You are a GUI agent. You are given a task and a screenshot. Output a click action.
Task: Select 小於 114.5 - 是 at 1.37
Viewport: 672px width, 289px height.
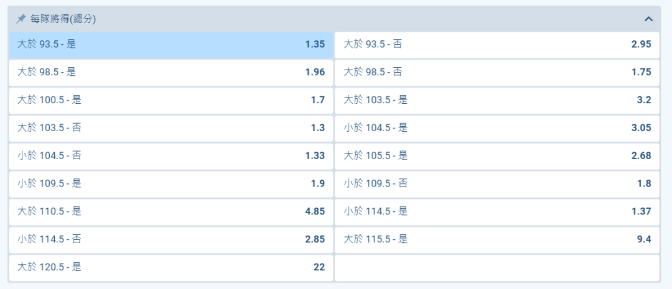pos(497,211)
